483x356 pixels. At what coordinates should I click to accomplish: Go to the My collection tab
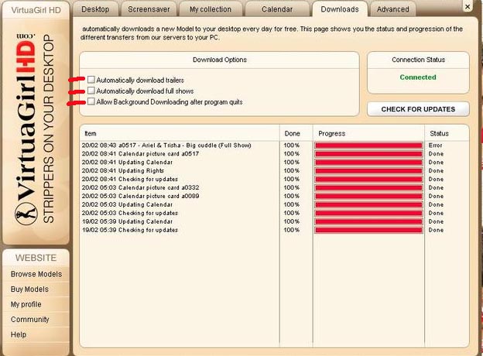(x=210, y=9)
